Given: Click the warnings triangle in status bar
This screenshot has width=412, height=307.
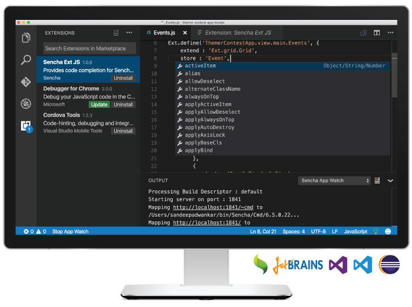Looking at the screenshot, I should [39, 231].
